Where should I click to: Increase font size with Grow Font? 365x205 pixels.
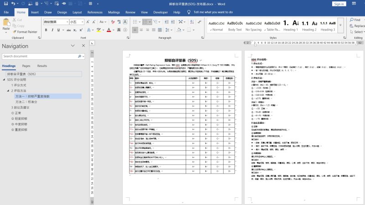coord(88,22)
